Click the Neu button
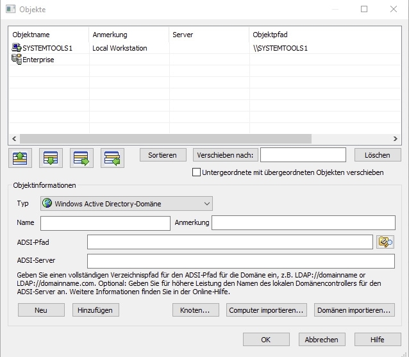Image resolution: width=409 pixels, height=357 pixels. click(x=41, y=310)
